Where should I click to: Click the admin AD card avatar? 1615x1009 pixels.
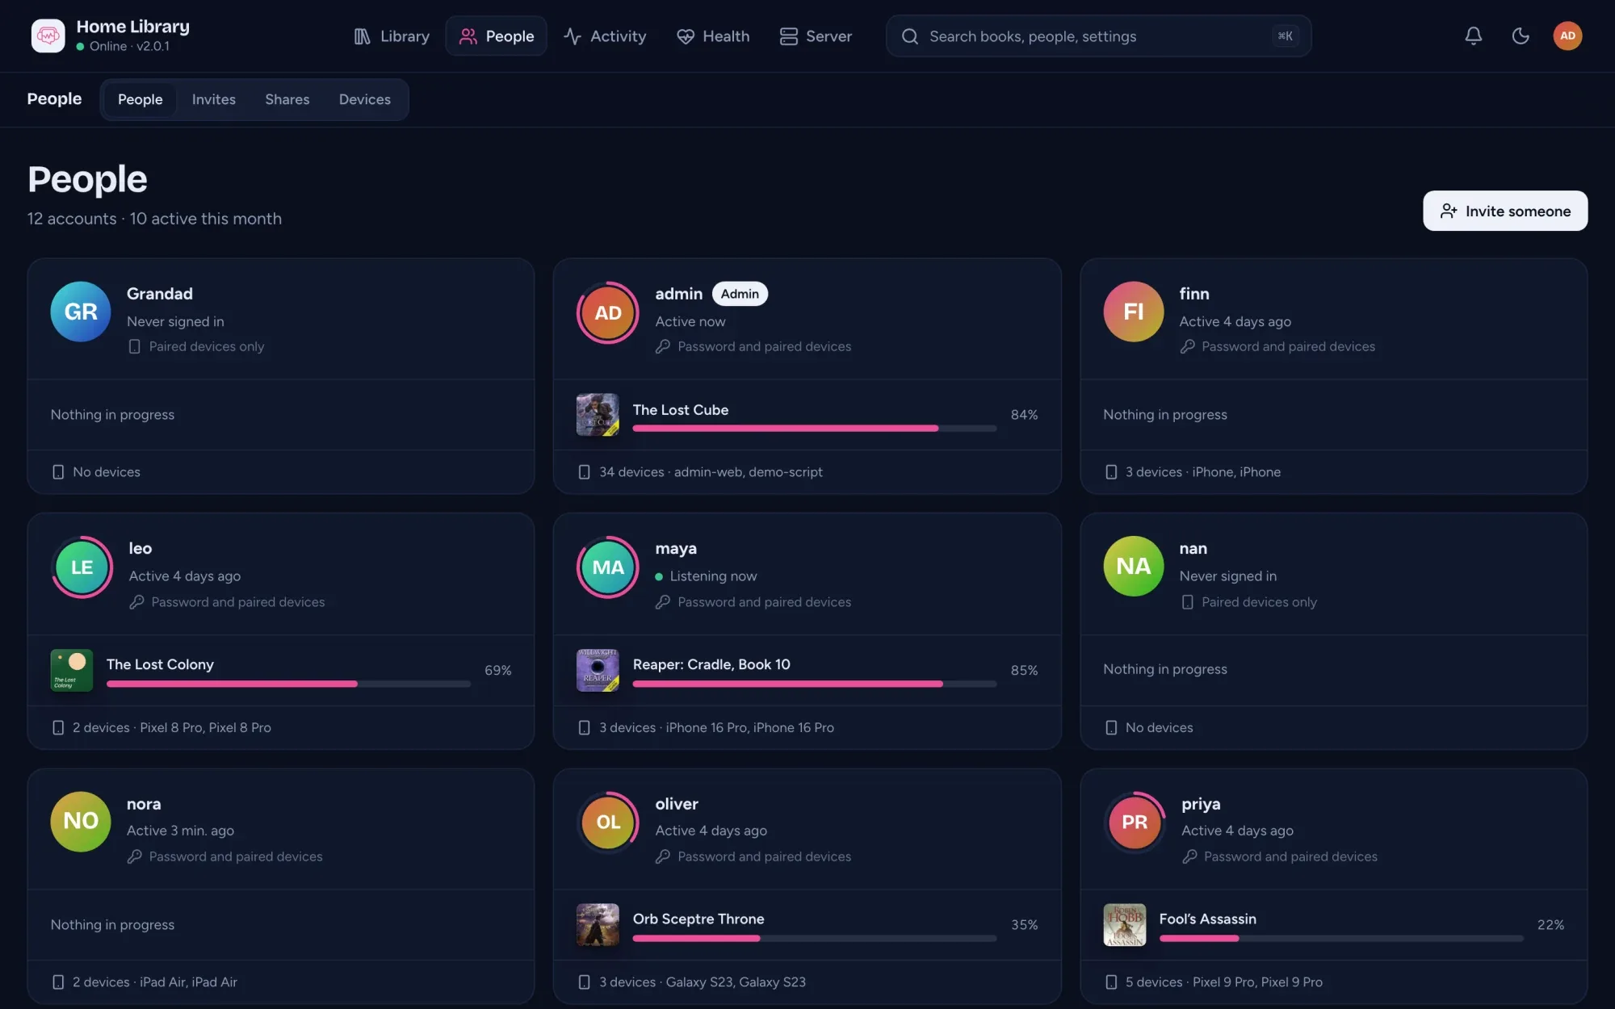tap(608, 312)
